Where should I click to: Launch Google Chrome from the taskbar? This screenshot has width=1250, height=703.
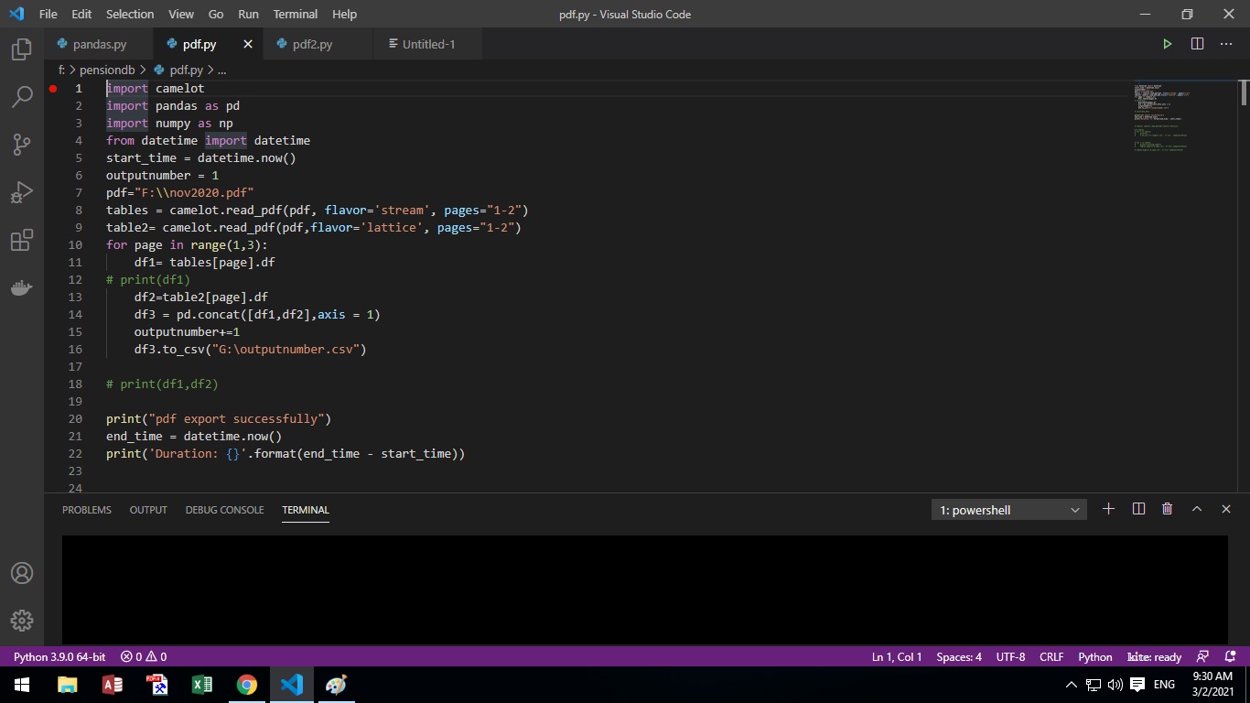click(x=246, y=684)
